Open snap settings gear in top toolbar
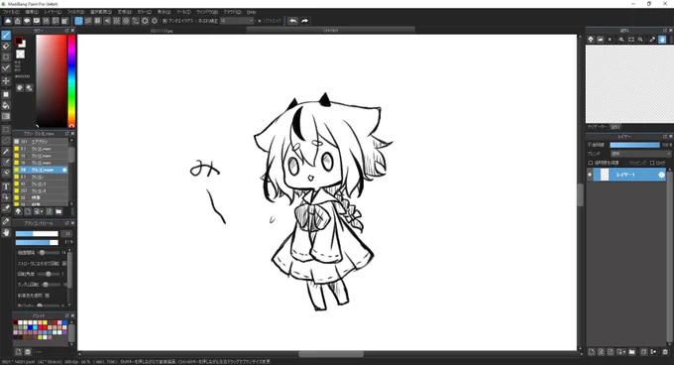This screenshot has width=674, height=365. coord(155,21)
